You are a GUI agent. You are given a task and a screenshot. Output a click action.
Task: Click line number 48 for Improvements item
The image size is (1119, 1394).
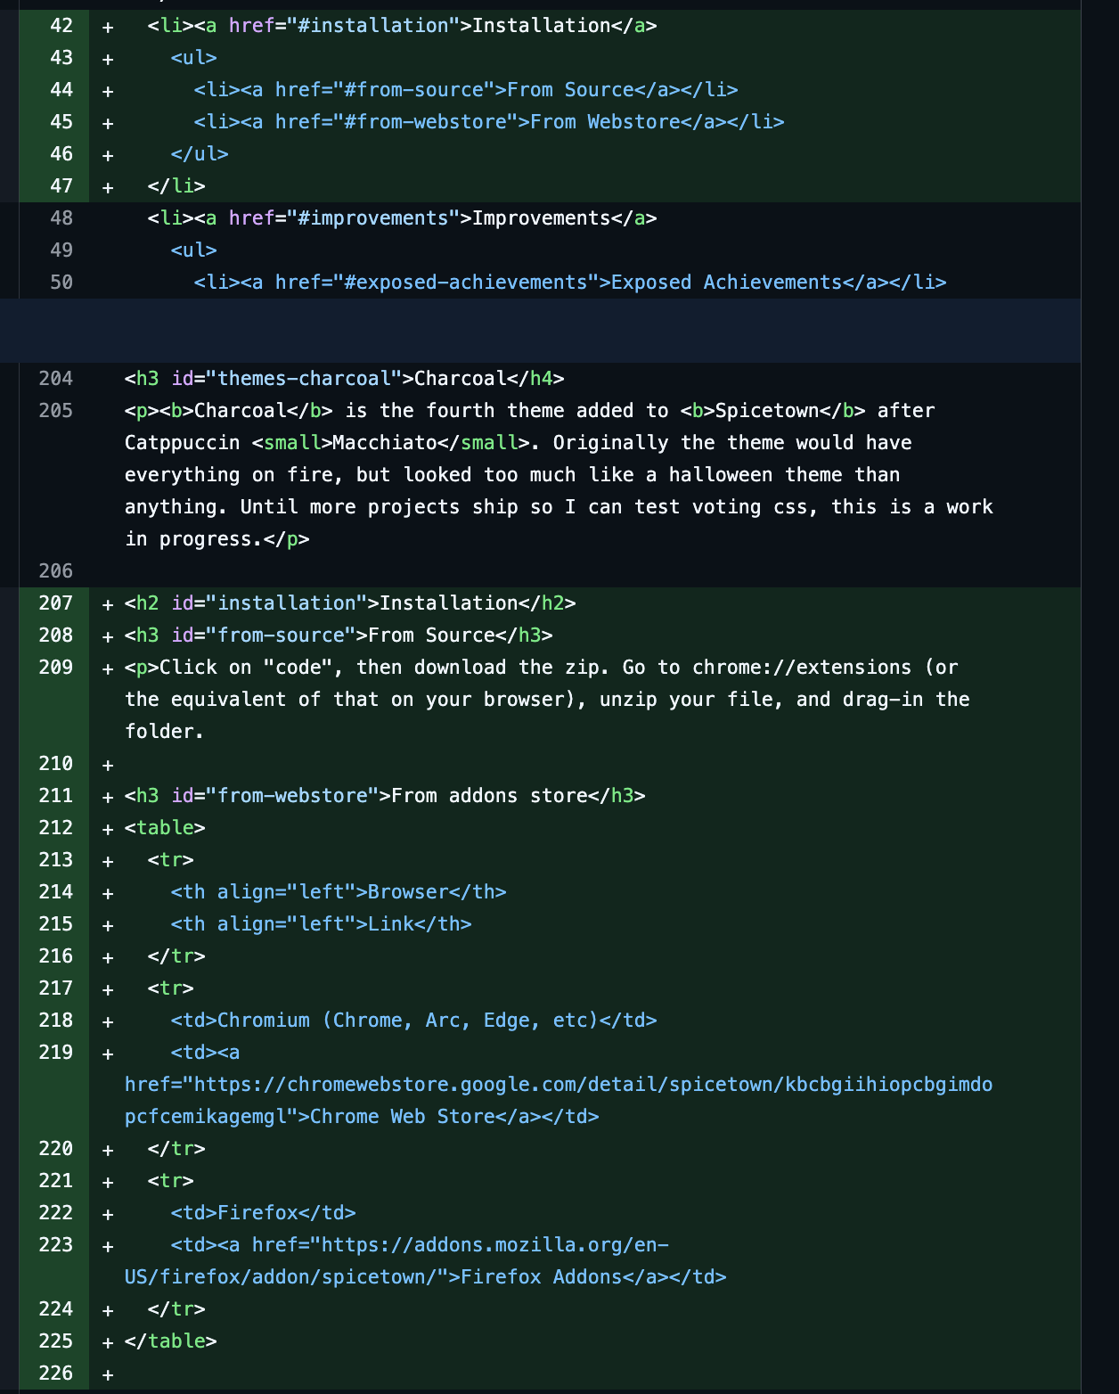(x=61, y=218)
